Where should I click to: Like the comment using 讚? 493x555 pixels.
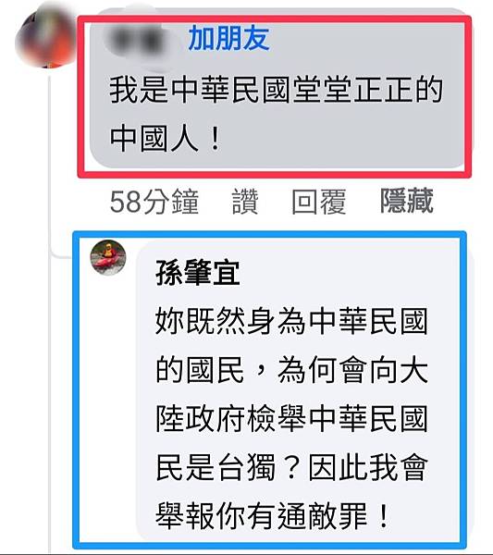(245, 201)
